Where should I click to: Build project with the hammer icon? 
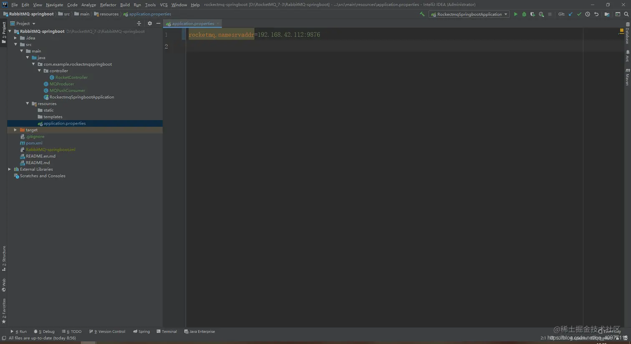pos(422,14)
